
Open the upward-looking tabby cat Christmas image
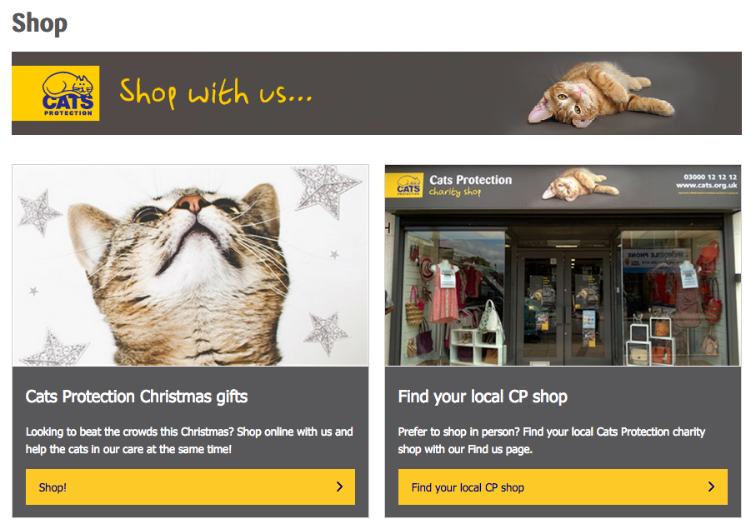pos(190,266)
